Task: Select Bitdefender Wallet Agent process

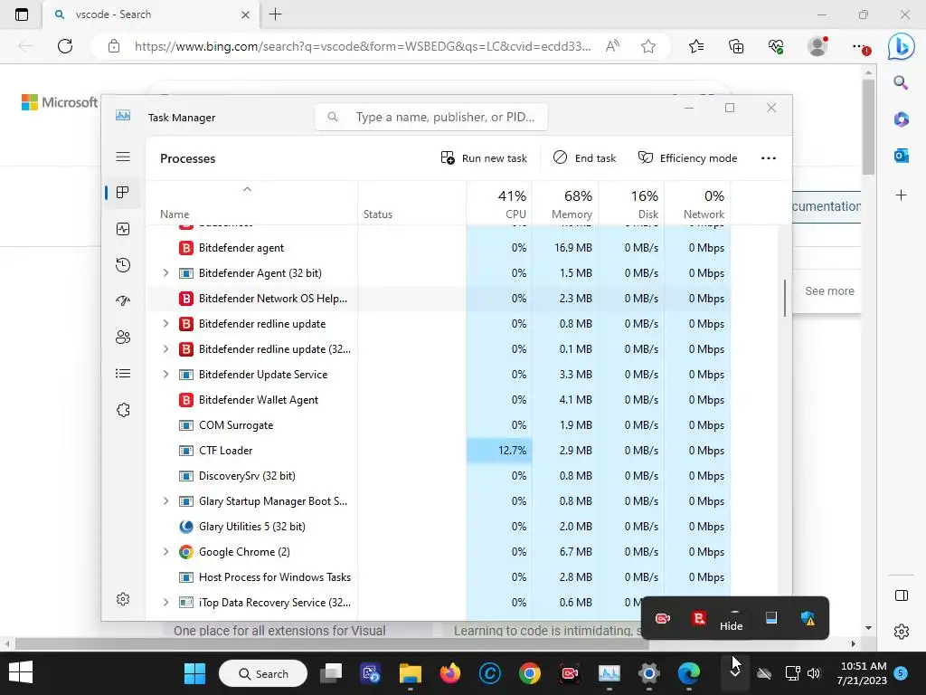Action: point(439,400)
